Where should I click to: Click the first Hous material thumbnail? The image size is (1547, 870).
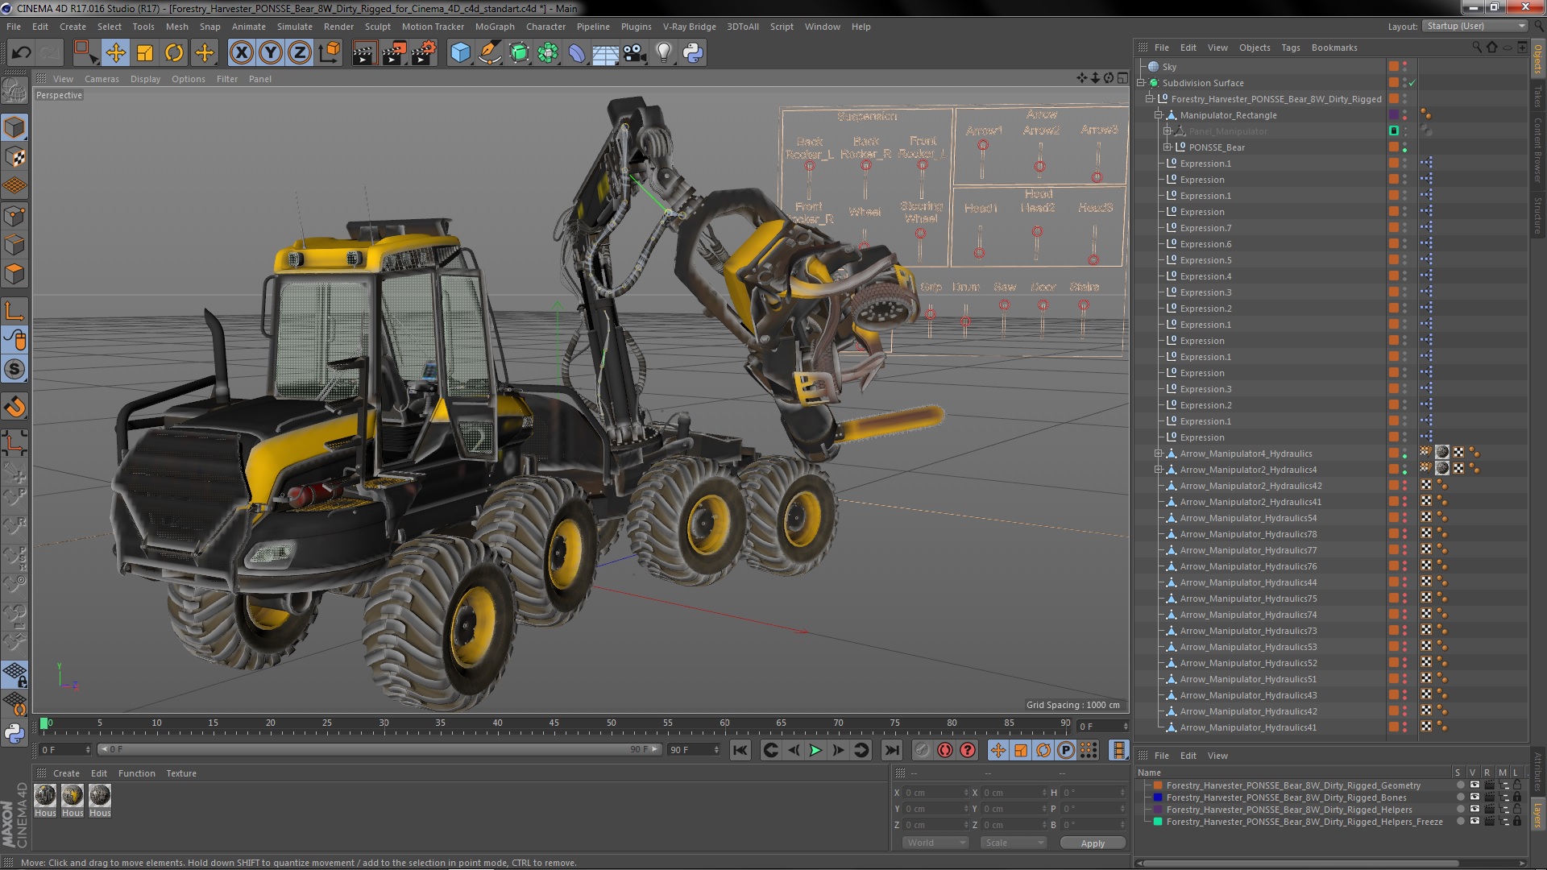45,796
